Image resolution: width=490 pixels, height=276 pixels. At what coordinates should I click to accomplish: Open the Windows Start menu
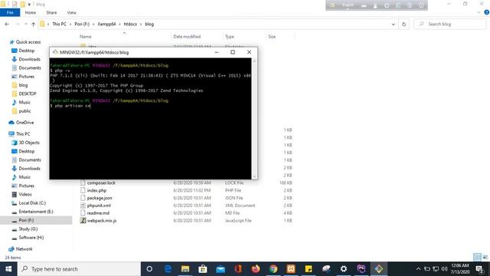click(8, 269)
